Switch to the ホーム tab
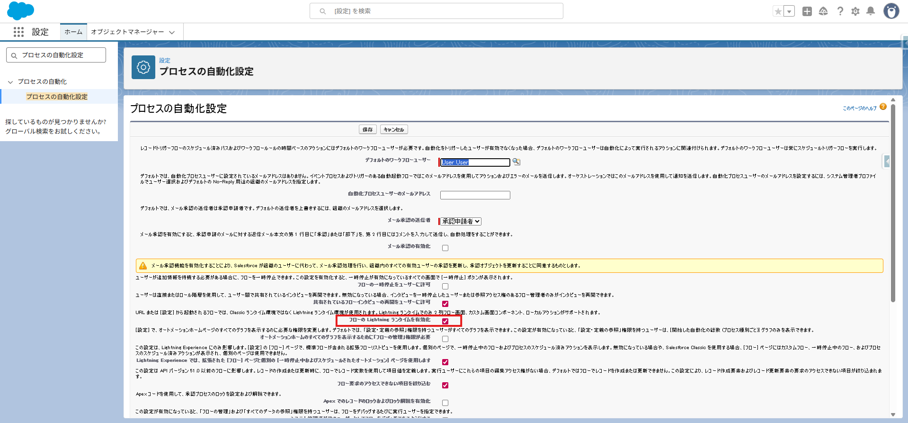The height and width of the screenshot is (423, 908). click(73, 32)
